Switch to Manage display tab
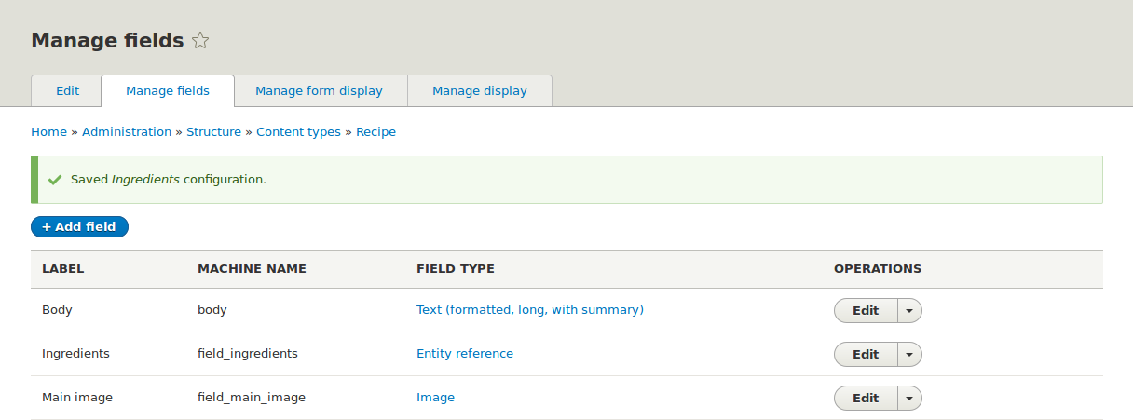1133x420 pixels. [x=480, y=91]
